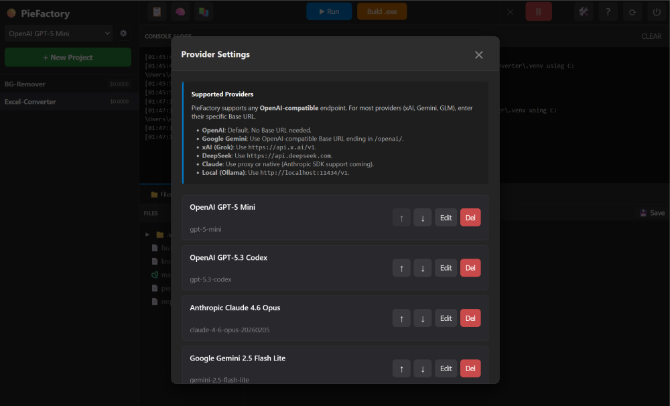Screen dimensions: 670x406
Task: Select the Excel-Converter project
Action: [x=30, y=102]
